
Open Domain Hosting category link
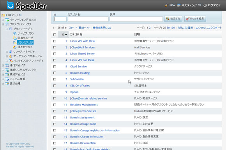tap(80, 73)
